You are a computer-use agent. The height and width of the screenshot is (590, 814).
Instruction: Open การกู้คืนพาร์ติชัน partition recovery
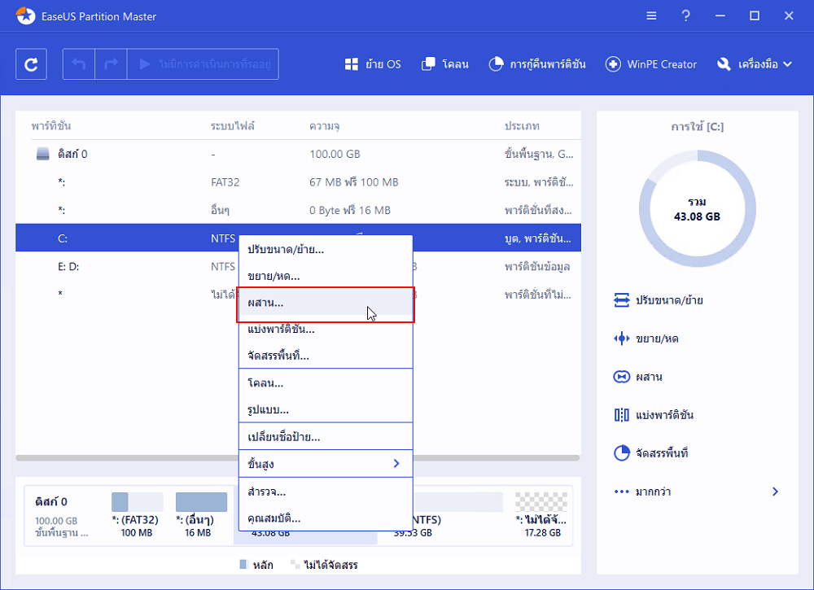536,64
